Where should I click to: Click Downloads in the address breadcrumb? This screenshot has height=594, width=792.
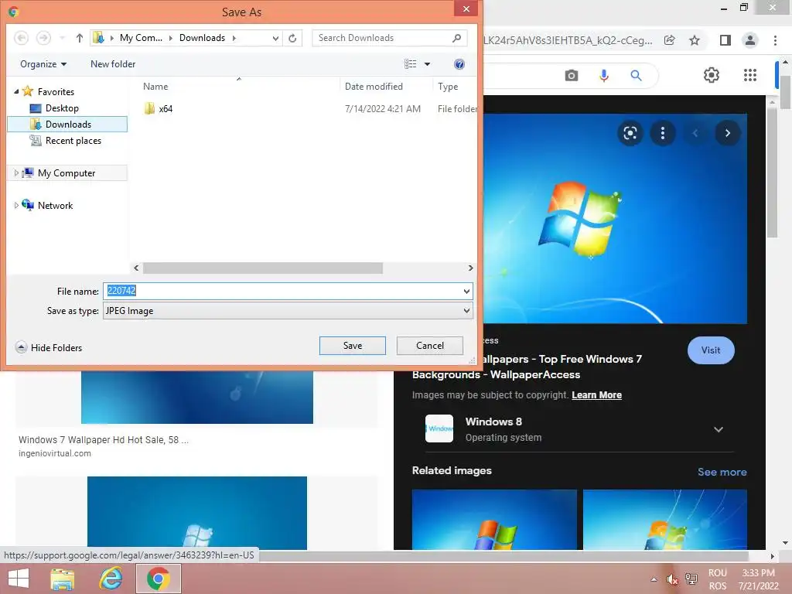pyautogui.click(x=202, y=38)
